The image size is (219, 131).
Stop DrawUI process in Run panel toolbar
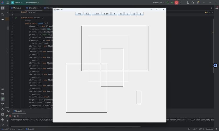click(10, 116)
